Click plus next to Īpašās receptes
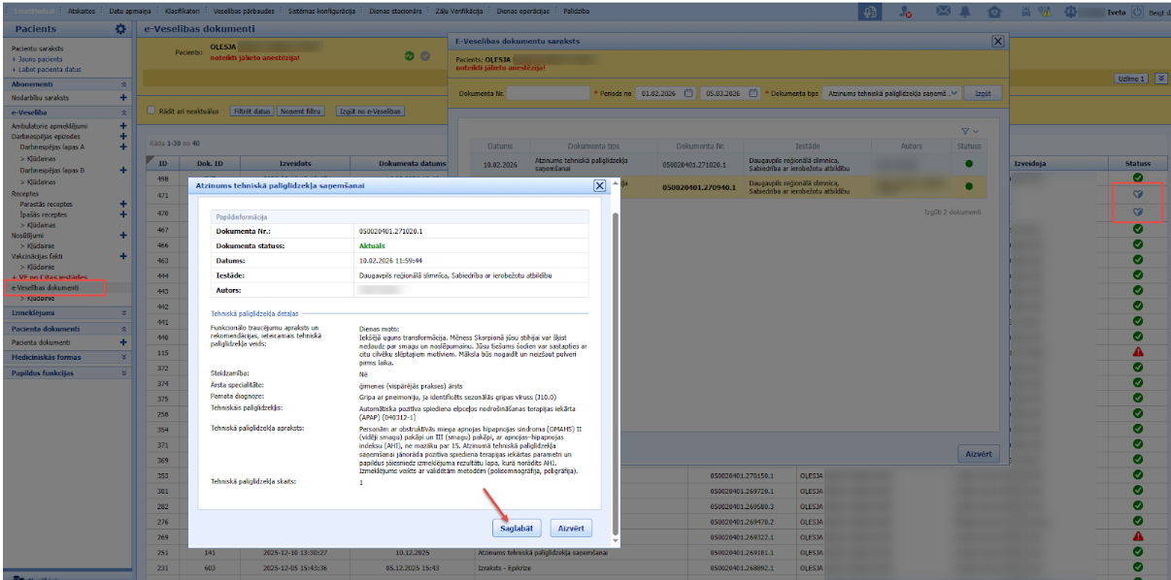The image size is (1171, 580). [x=123, y=214]
